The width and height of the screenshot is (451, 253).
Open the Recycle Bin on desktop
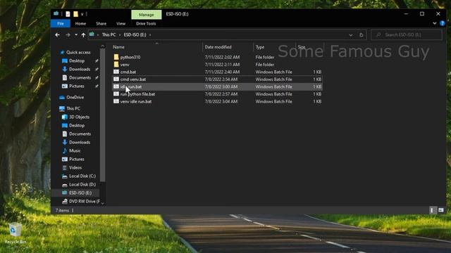click(15, 233)
